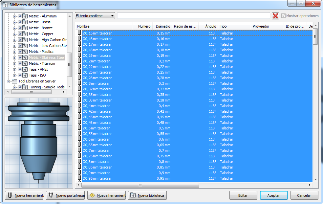Sort the list by Nombre column header

104,26
